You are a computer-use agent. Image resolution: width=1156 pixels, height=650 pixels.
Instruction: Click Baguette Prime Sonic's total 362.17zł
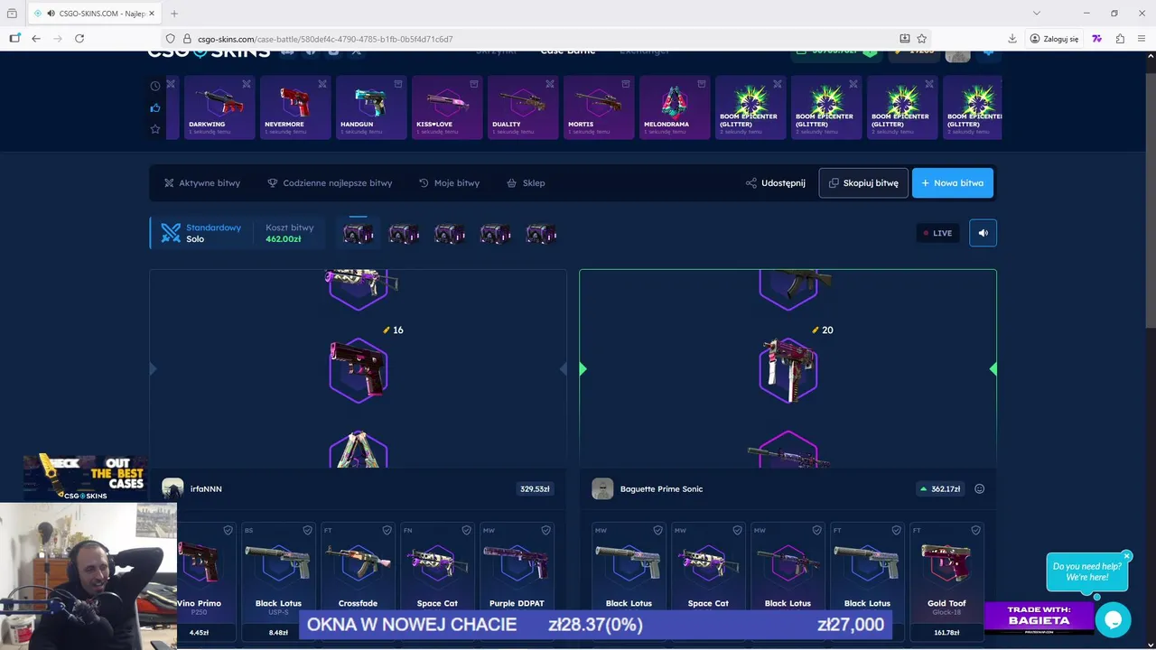coord(939,488)
